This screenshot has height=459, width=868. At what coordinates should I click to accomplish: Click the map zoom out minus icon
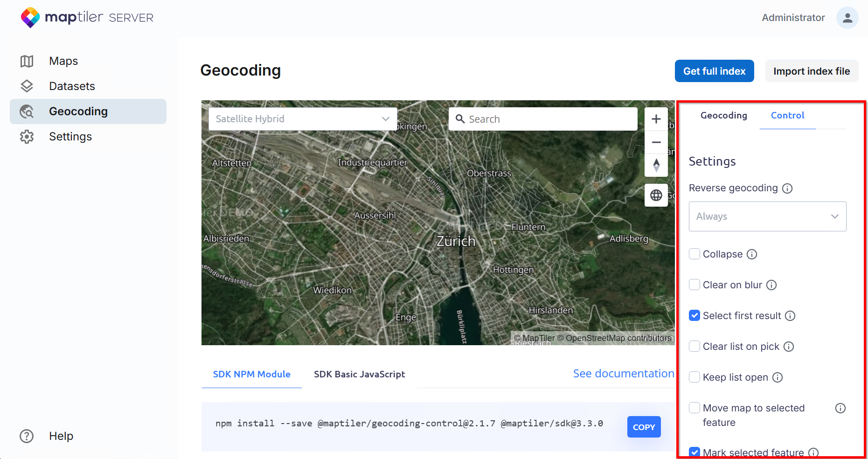click(x=656, y=142)
